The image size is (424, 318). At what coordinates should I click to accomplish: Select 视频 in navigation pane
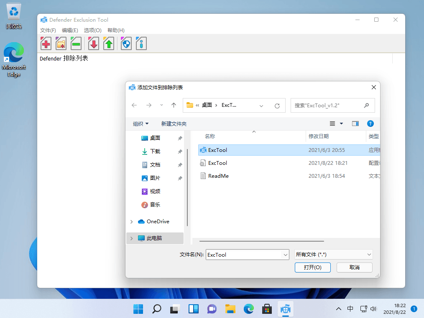coord(155,192)
